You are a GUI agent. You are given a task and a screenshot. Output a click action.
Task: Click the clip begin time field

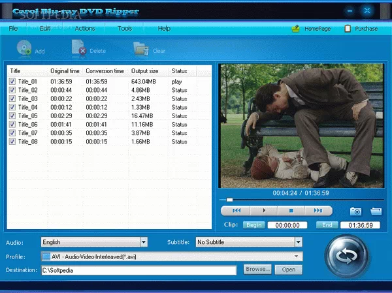(287, 225)
